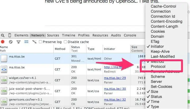190x109 pixels.
Task: Select the 301 ma.ttias.be document icon
Action: [4, 59]
